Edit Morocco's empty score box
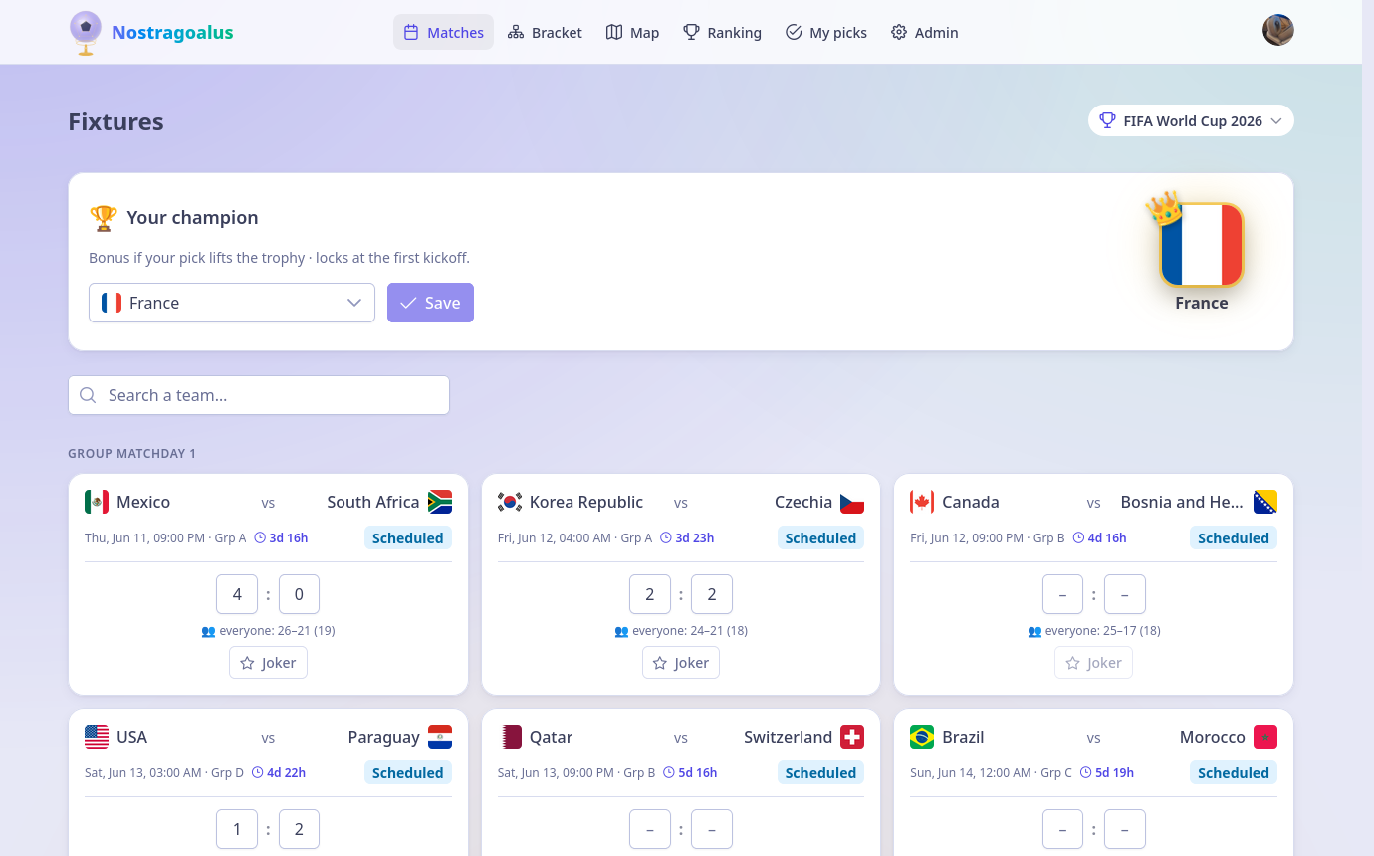Screen dimensions: 1374x856 1125,829
